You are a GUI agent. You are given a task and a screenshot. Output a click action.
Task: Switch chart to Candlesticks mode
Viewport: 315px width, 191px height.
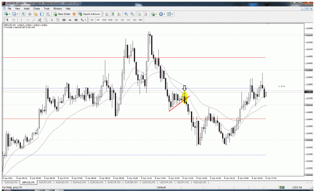coord(113,14)
